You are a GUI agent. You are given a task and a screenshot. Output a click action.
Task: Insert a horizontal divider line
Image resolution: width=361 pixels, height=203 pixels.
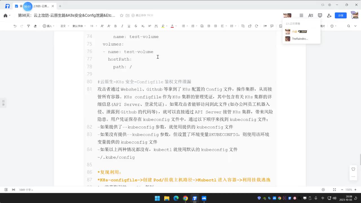pos(272,26)
